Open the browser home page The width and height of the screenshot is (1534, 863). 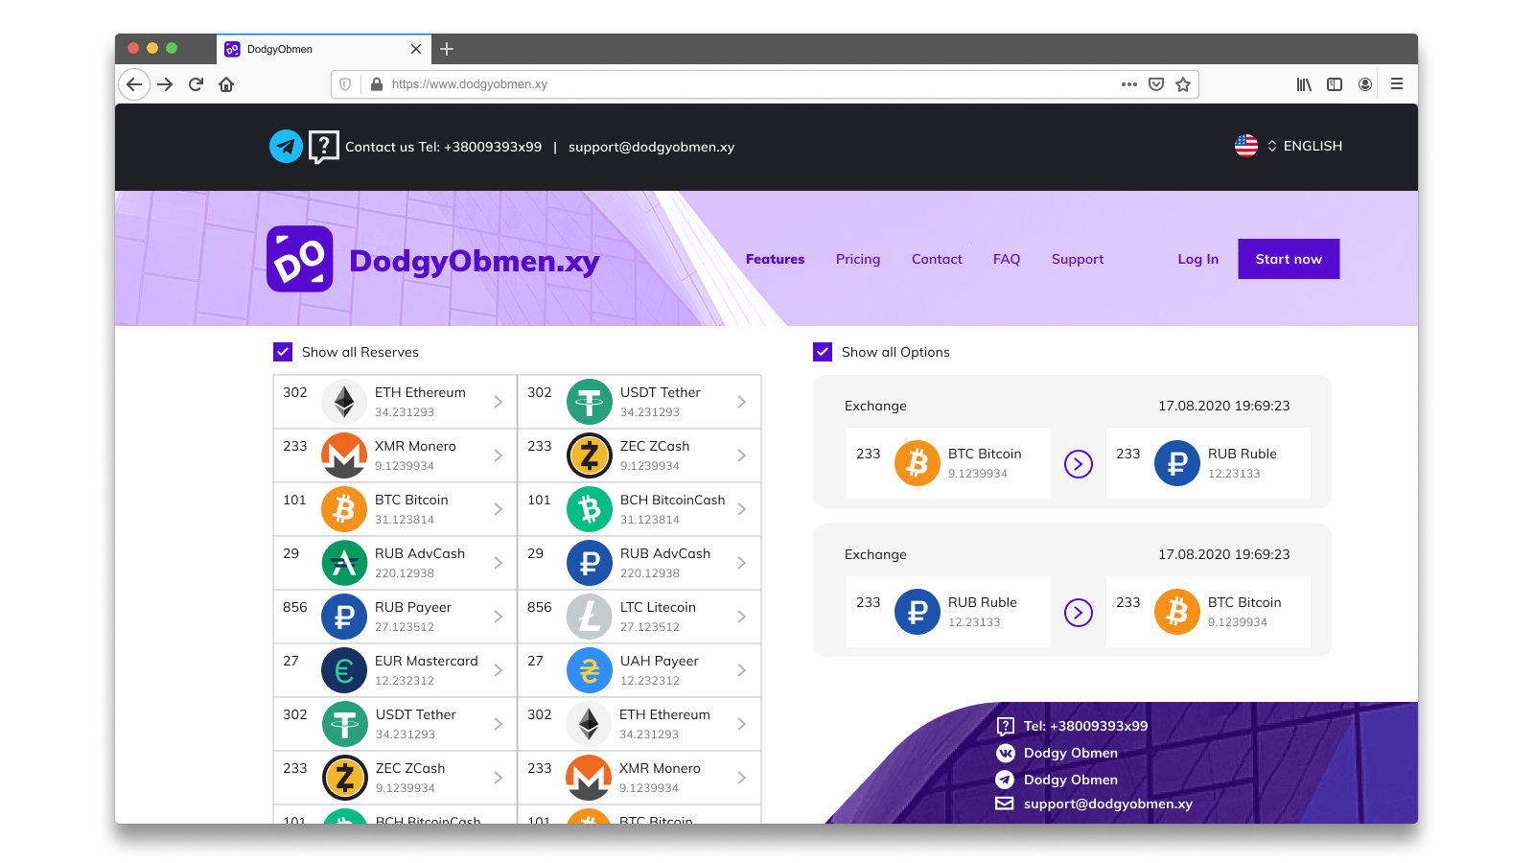pyautogui.click(x=226, y=84)
